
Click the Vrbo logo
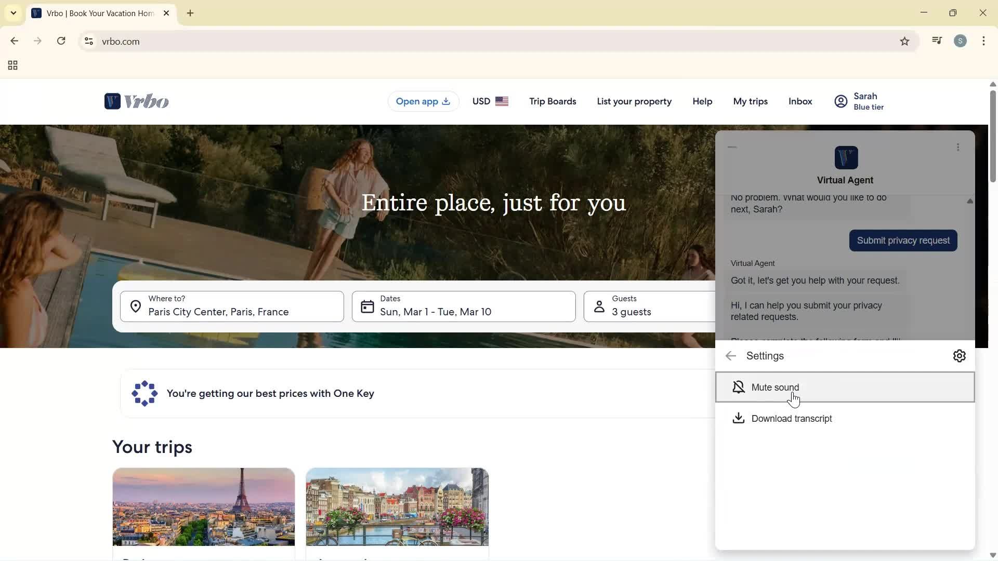pos(136,101)
